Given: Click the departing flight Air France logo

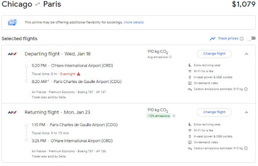Looking at the screenshot, I should (x=11, y=54).
